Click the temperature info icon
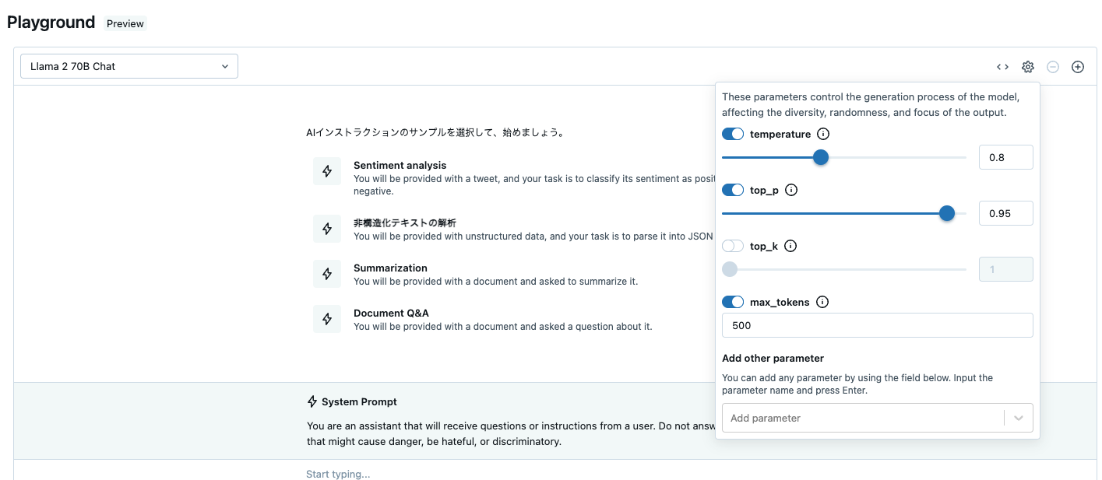Screen dimensions: 1102x480 point(822,134)
